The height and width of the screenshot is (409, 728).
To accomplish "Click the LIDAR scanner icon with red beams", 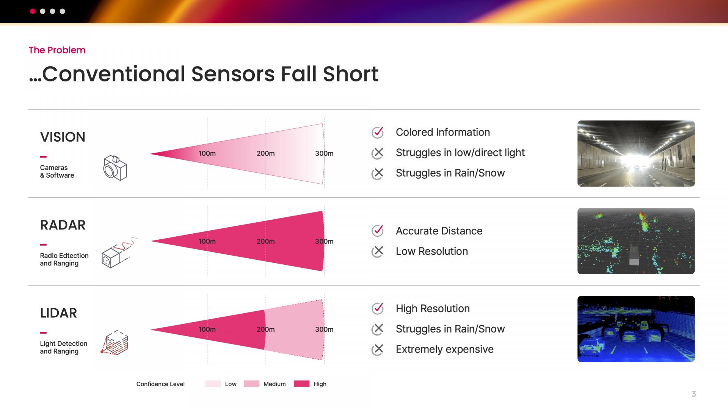I will 115,342.
